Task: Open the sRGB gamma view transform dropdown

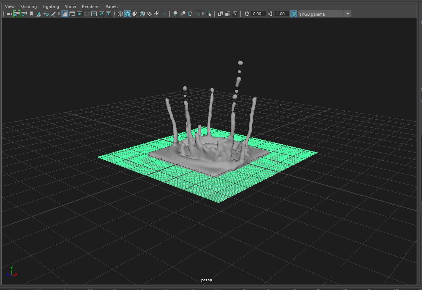Action: click(324, 14)
